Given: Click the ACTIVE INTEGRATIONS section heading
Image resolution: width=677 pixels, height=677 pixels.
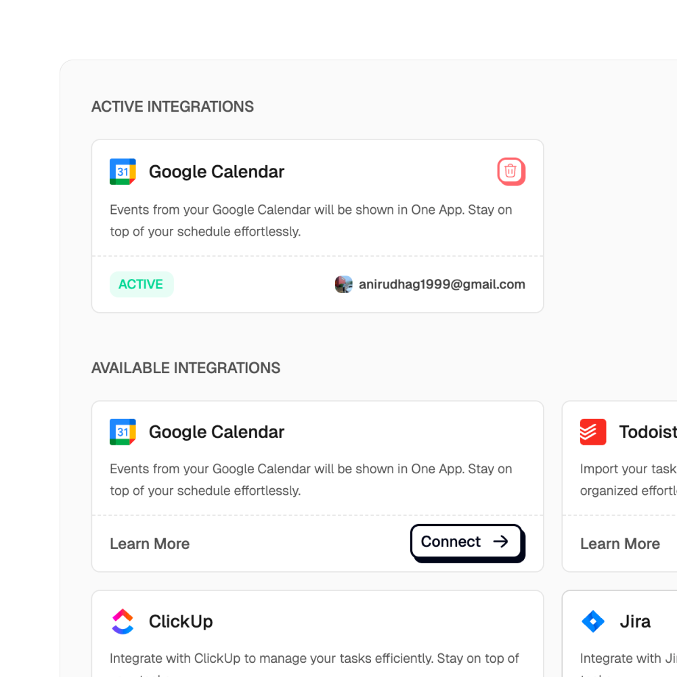Looking at the screenshot, I should pos(173,107).
